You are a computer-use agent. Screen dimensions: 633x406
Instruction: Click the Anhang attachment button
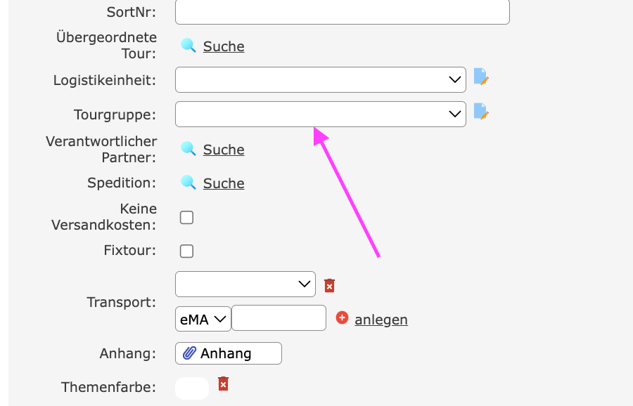[x=228, y=353]
